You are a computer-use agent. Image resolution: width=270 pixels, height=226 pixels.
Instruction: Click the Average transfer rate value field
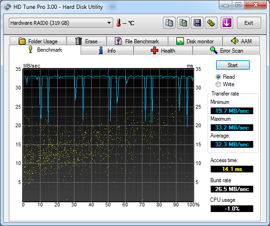point(232,144)
